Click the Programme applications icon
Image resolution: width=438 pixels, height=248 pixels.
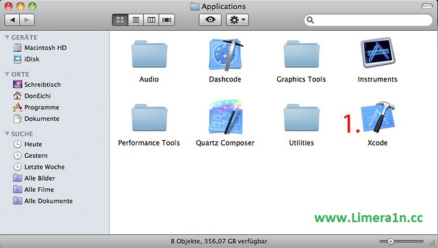(x=17, y=107)
